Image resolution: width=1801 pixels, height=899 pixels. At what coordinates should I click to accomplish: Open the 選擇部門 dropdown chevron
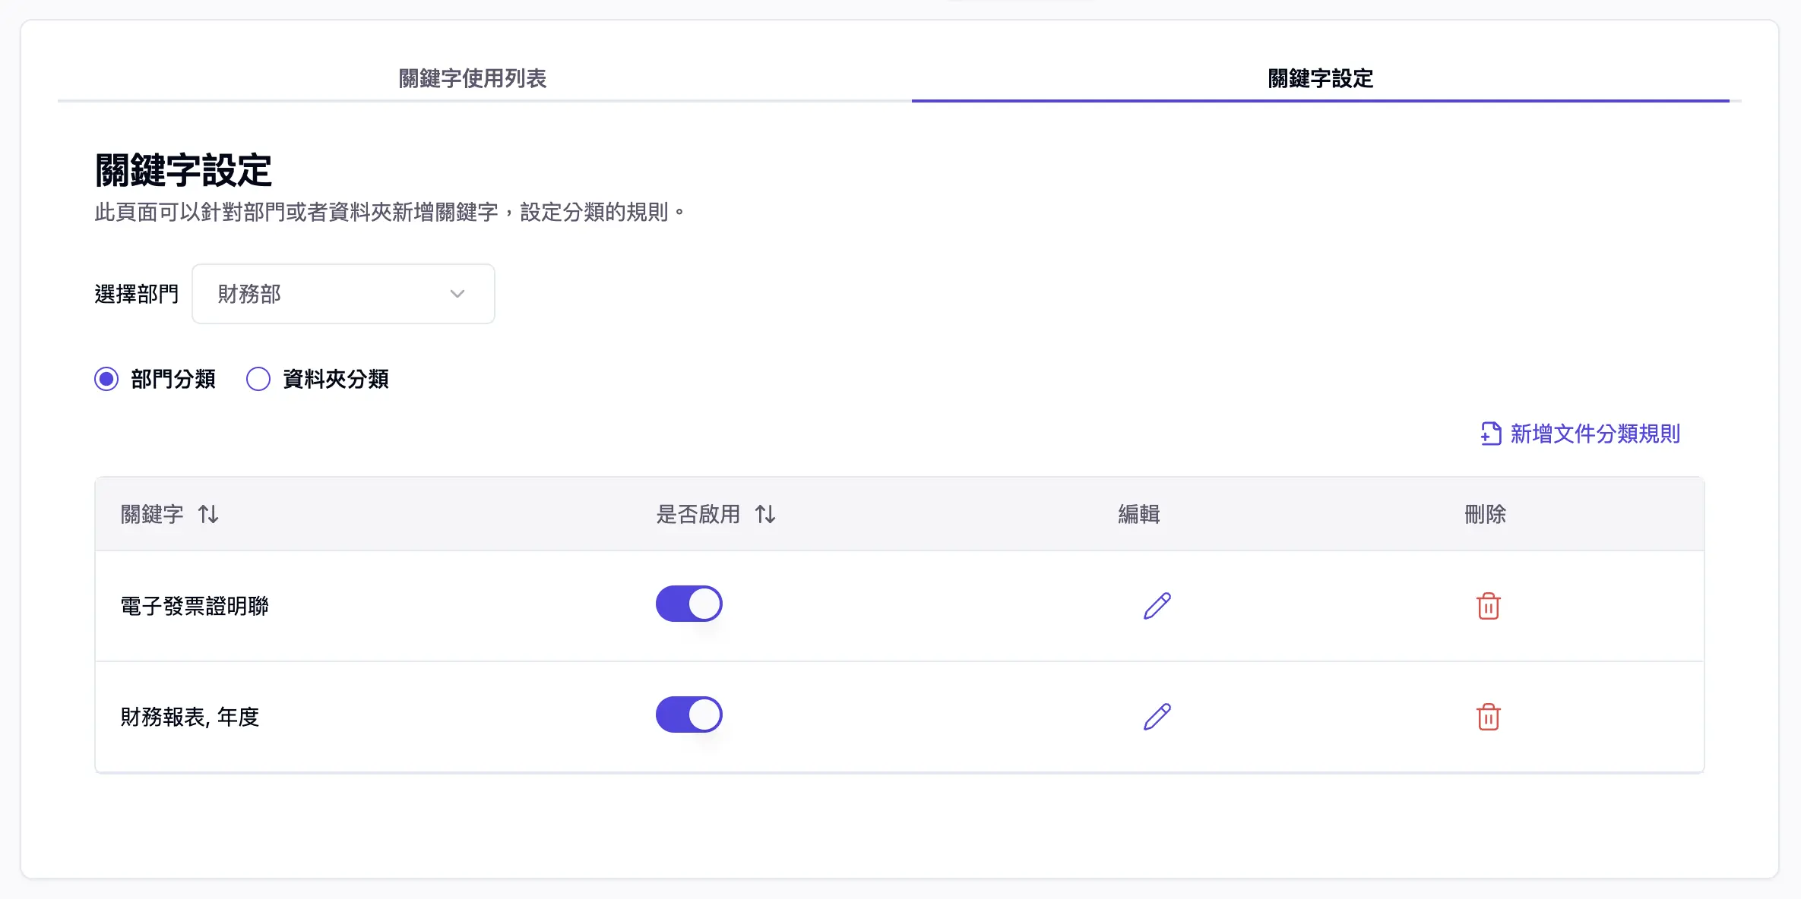pos(456,294)
